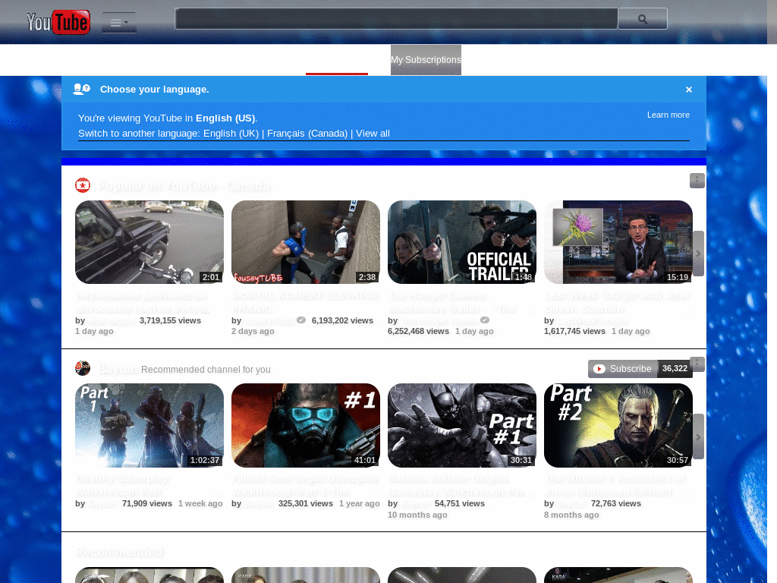777x583 pixels.
Task: Play the Batman Arkham Origins Part #1 thumbnail
Action: (x=462, y=425)
